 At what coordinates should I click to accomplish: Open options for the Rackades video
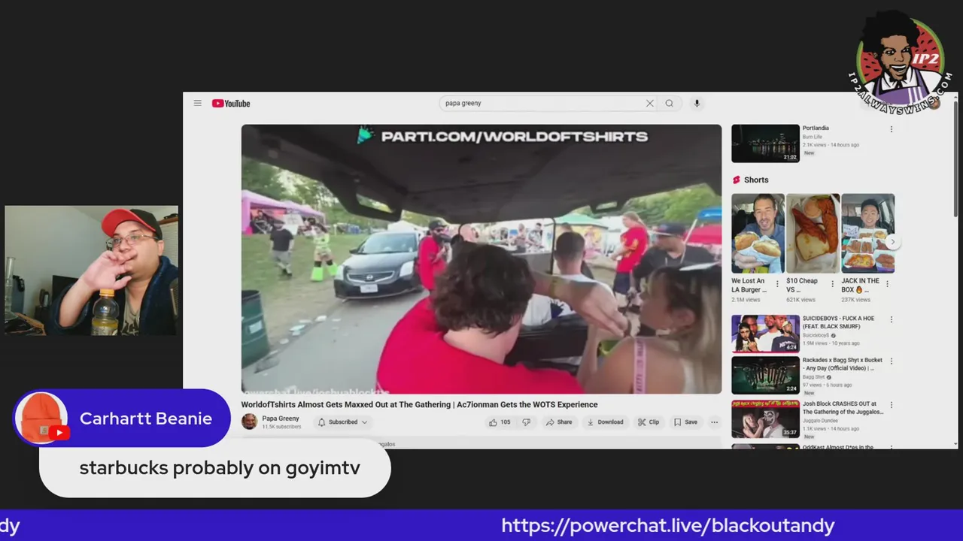(892, 361)
